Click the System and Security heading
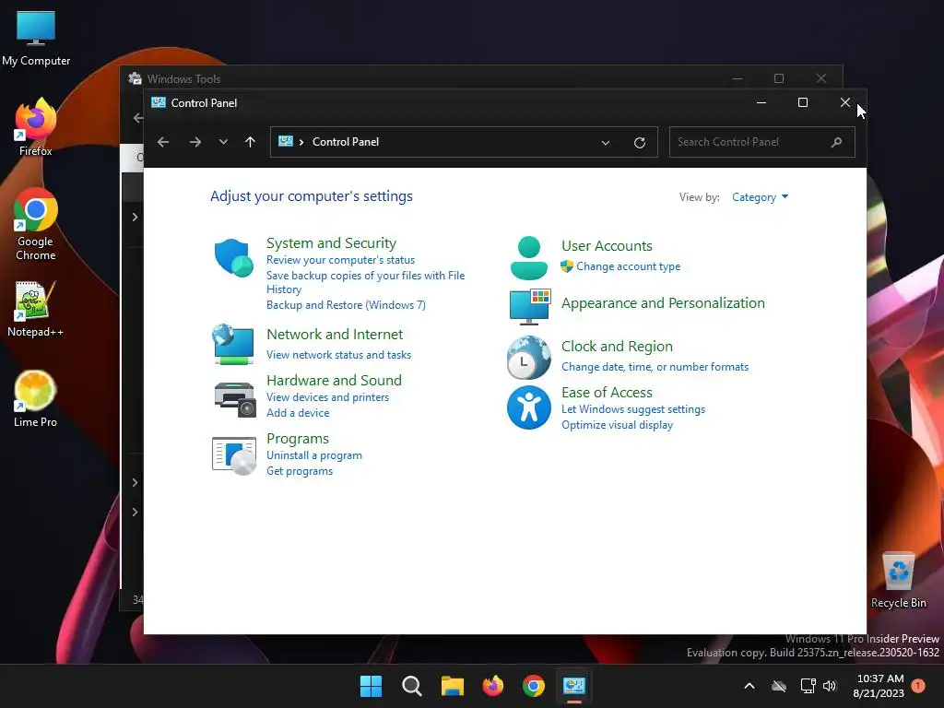The image size is (944, 708). (x=331, y=243)
